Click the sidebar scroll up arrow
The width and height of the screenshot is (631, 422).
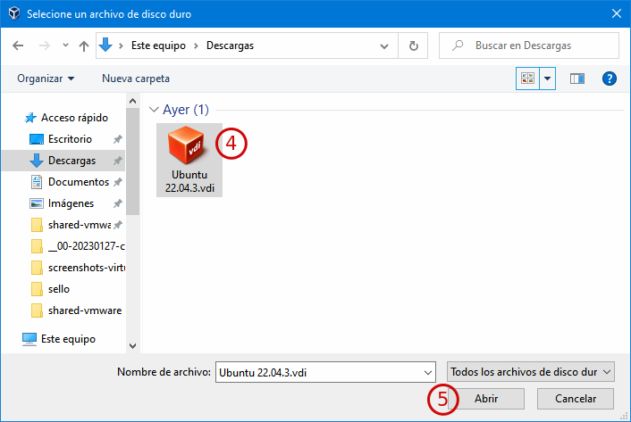[133, 101]
